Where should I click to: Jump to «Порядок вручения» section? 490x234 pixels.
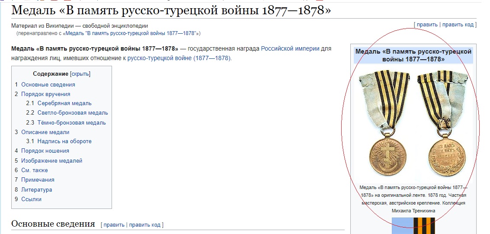pyautogui.click(x=45, y=94)
